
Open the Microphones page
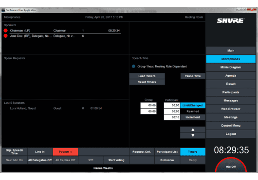[x=231, y=59]
